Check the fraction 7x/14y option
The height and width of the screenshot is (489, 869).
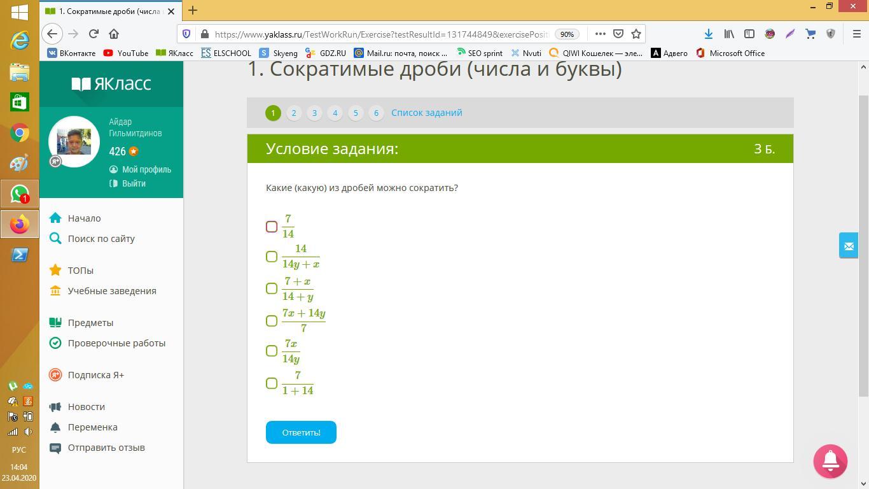pos(272,351)
